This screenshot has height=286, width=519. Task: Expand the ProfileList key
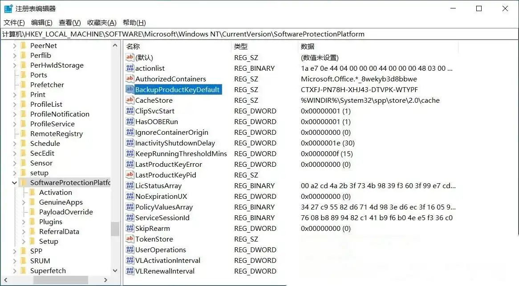coord(15,104)
